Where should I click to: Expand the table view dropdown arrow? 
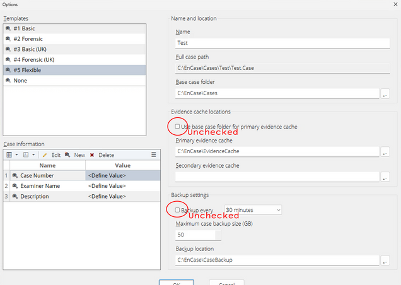16,154
